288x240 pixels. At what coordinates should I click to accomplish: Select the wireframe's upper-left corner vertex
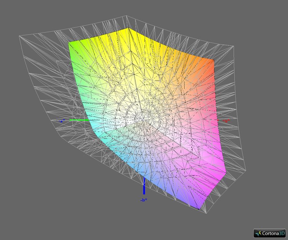pyautogui.click(x=19, y=36)
